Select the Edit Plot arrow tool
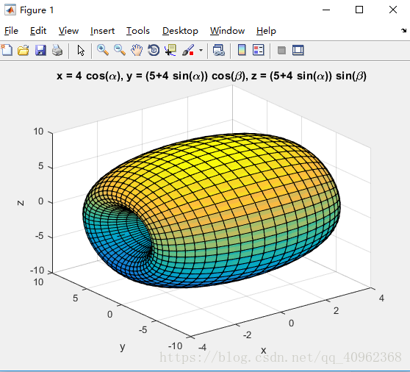 (x=81, y=50)
